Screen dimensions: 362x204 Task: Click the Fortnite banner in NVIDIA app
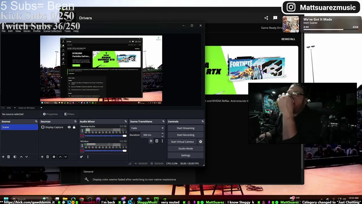click(x=251, y=70)
